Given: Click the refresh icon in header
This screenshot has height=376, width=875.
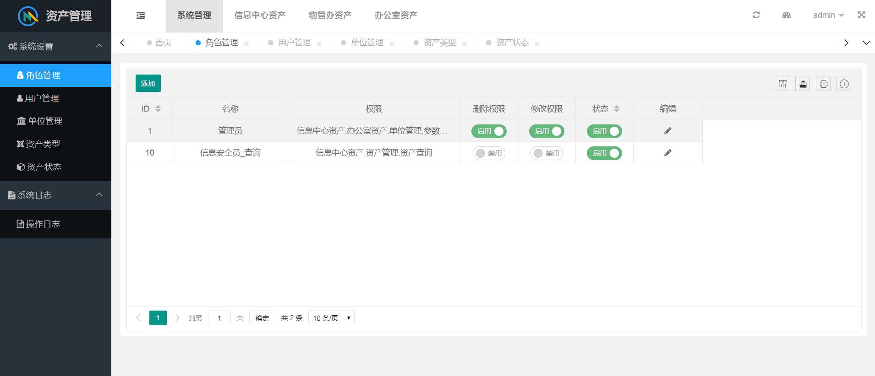Looking at the screenshot, I should tap(756, 15).
